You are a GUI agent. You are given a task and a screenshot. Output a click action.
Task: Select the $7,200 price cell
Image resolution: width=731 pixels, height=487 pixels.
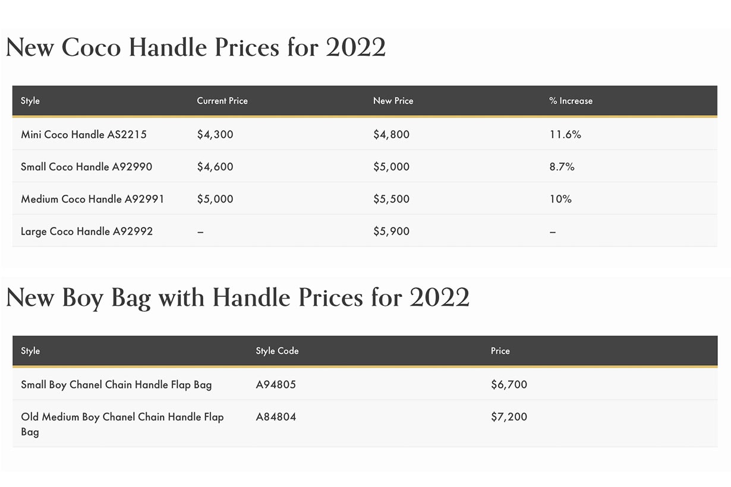(x=509, y=417)
